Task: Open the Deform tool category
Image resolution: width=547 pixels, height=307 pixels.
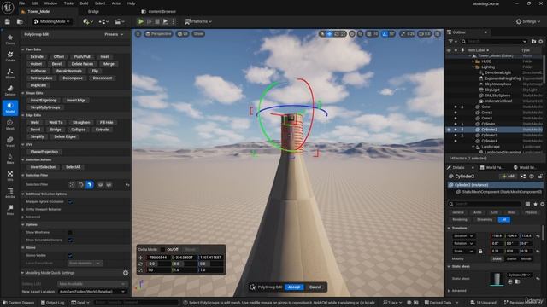Action: (10, 90)
